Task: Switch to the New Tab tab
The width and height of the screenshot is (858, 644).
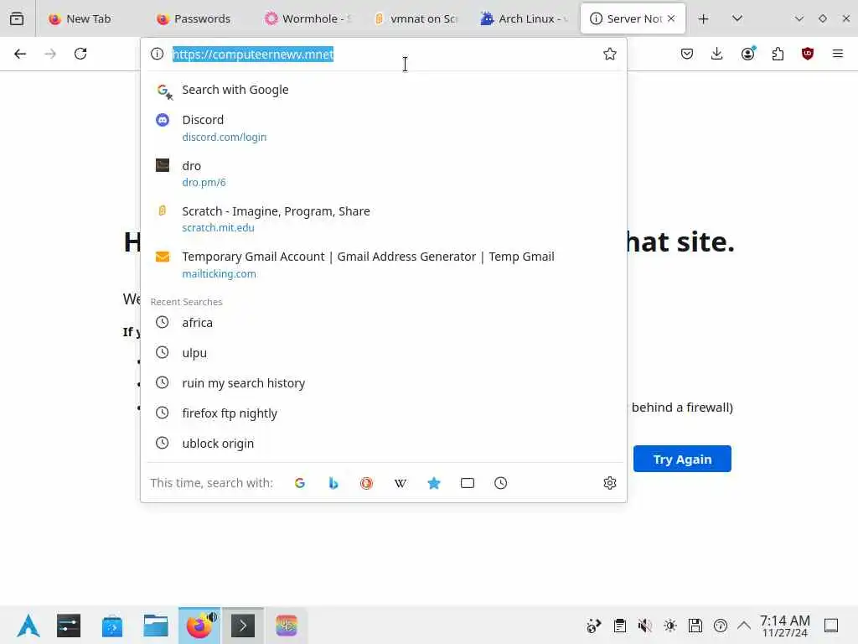Action: [x=86, y=18]
